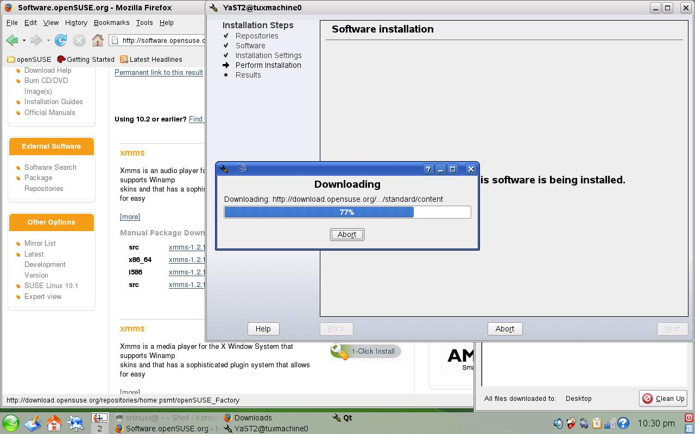Open the KDE application menu (gecko icon)

coord(11,423)
